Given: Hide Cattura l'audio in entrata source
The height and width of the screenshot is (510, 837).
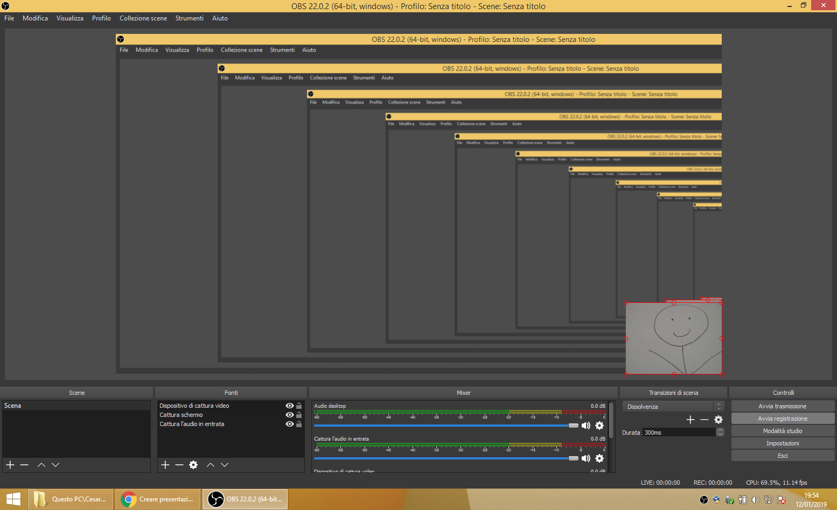Looking at the screenshot, I should click(290, 424).
